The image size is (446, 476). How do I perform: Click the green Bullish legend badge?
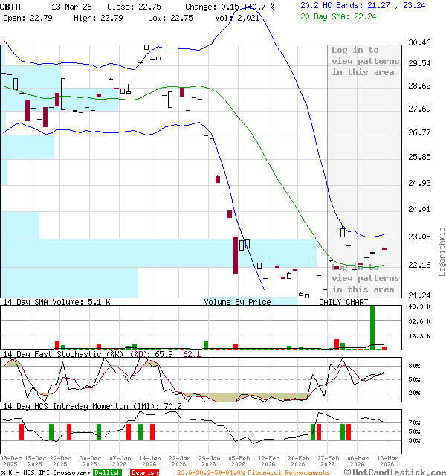coord(108,472)
